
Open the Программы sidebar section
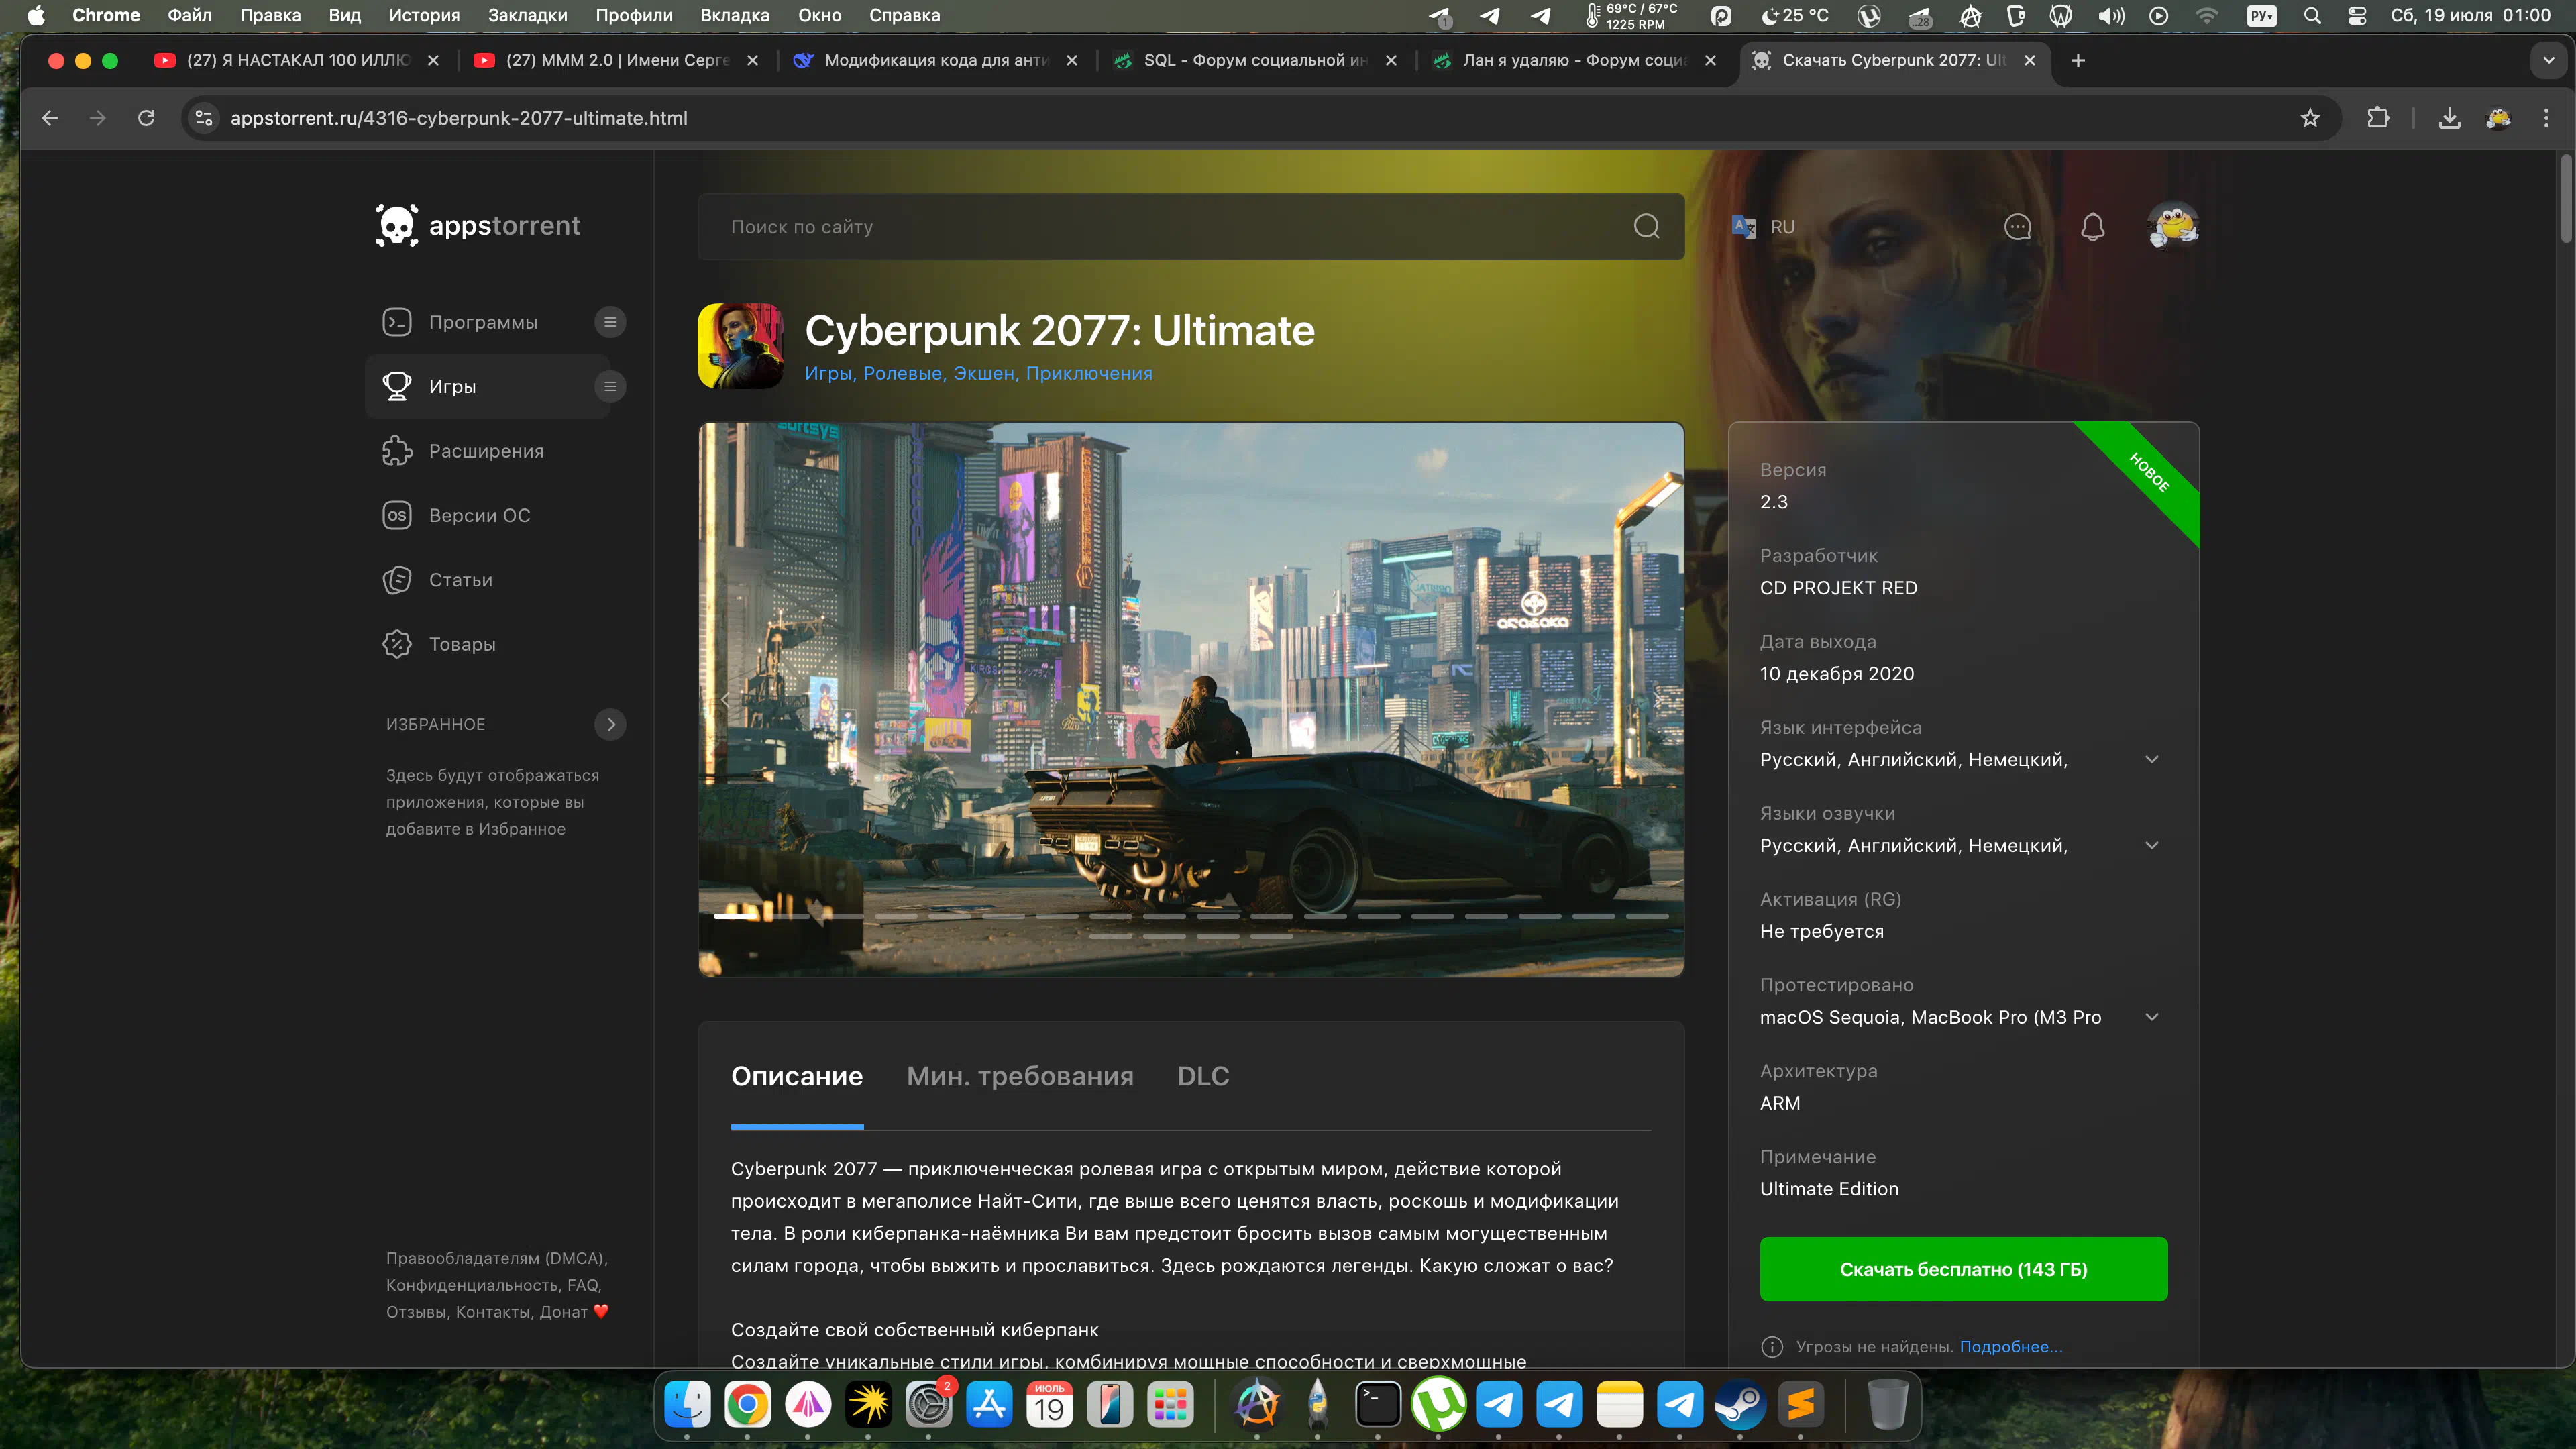483,322
